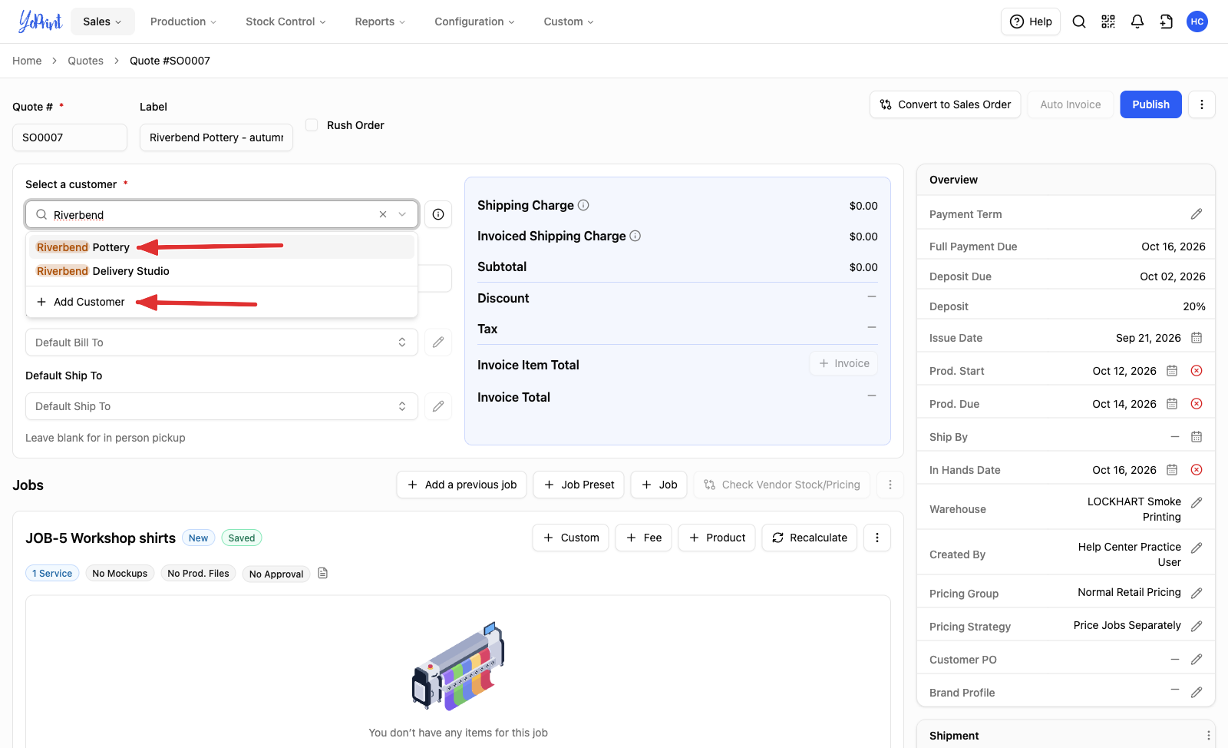Add a Custom item to JOB-5
The image size is (1228, 748).
coord(571,538)
